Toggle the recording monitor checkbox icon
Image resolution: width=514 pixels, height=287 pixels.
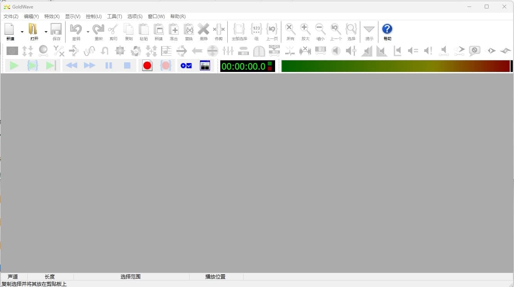pos(186,65)
